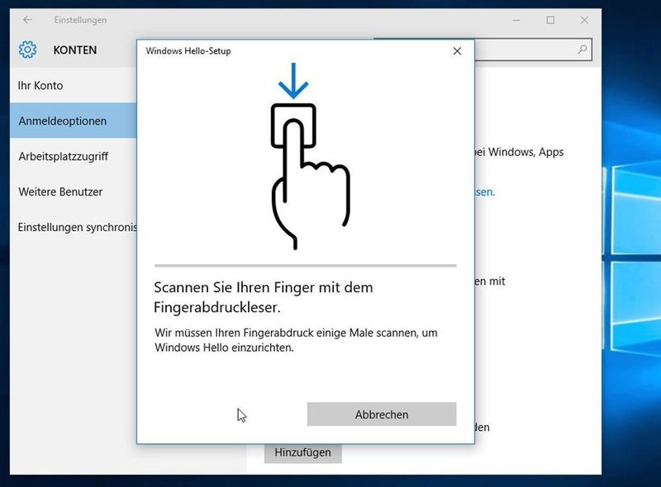Go back with the Einstellungen back arrow
This screenshot has height=487, width=661.
tap(28, 20)
